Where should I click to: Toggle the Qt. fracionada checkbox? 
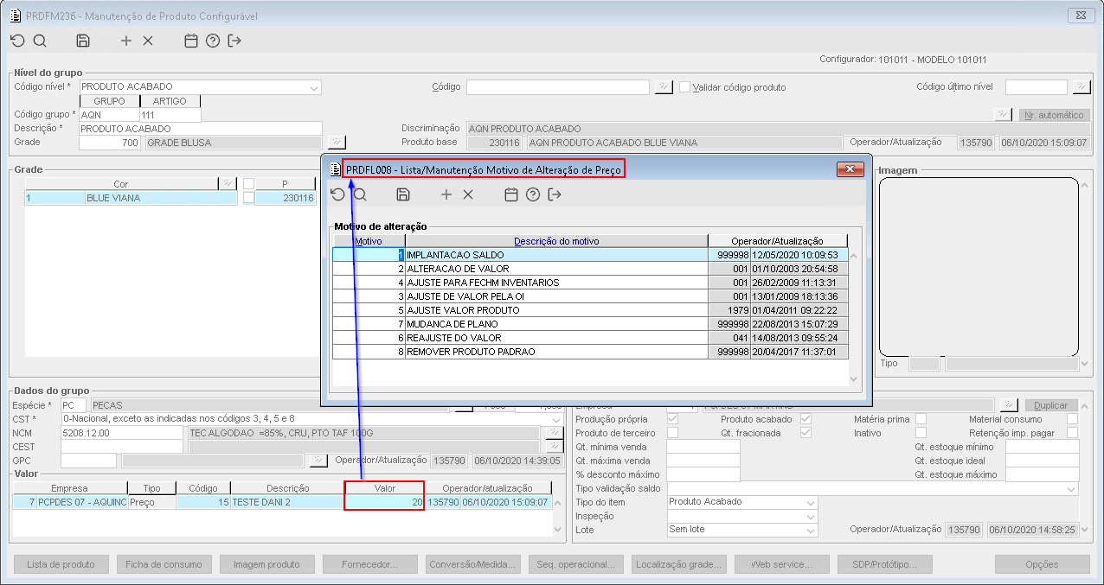[806, 433]
